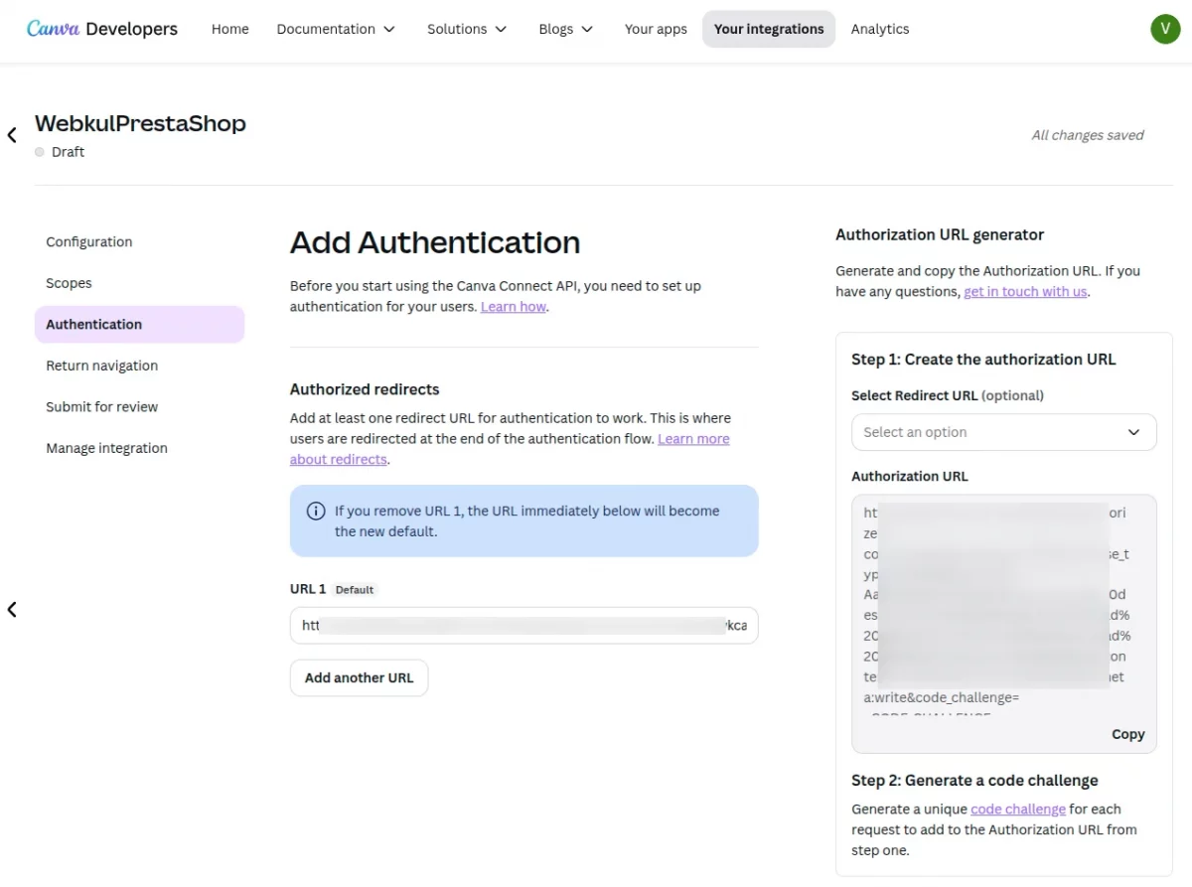Expand the Blogs dropdown menu
Image resolution: width=1192 pixels, height=887 pixels.
point(565,29)
